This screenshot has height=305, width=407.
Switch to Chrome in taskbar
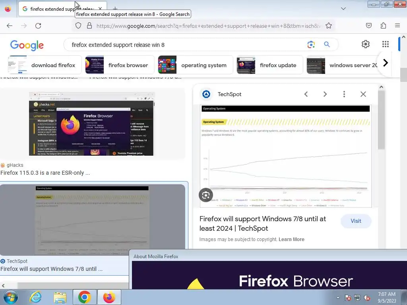[84, 297]
